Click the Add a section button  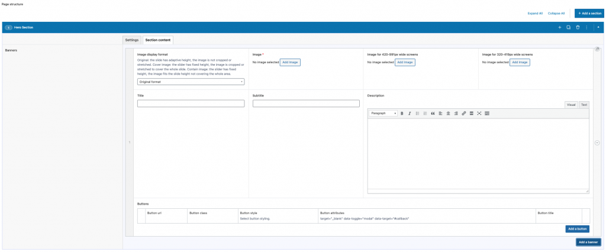pyautogui.click(x=589, y=14)
